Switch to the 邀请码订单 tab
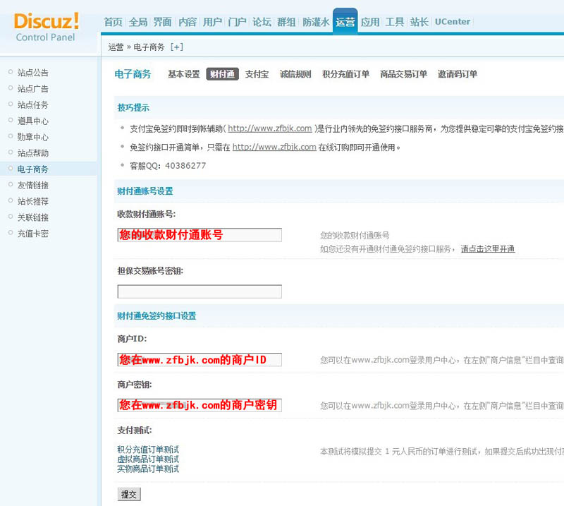564x506 pixels. point(457,74)
